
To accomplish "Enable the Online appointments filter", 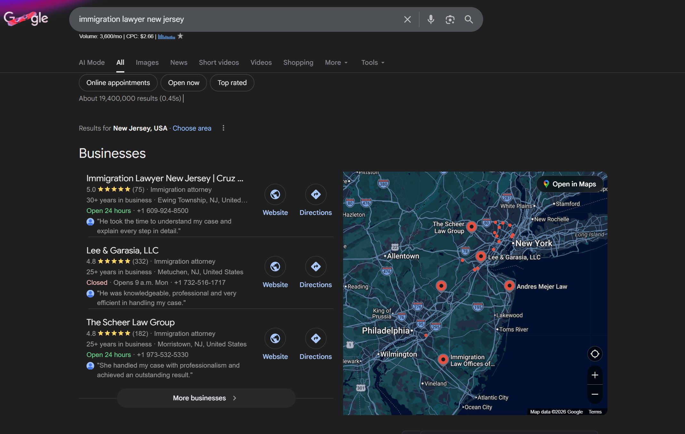I will pos(118,83).
